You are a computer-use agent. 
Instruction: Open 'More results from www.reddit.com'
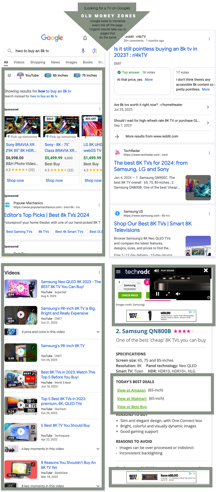pyautogui.click(x=152, y=136)
